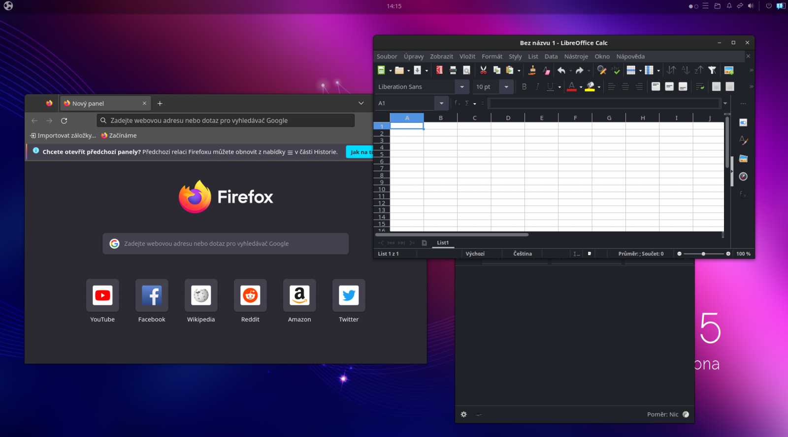Toggle Print Preview in Calc toolbar
Image resolution: width=788 pixels, height=437 pixels.
point(466,70)
